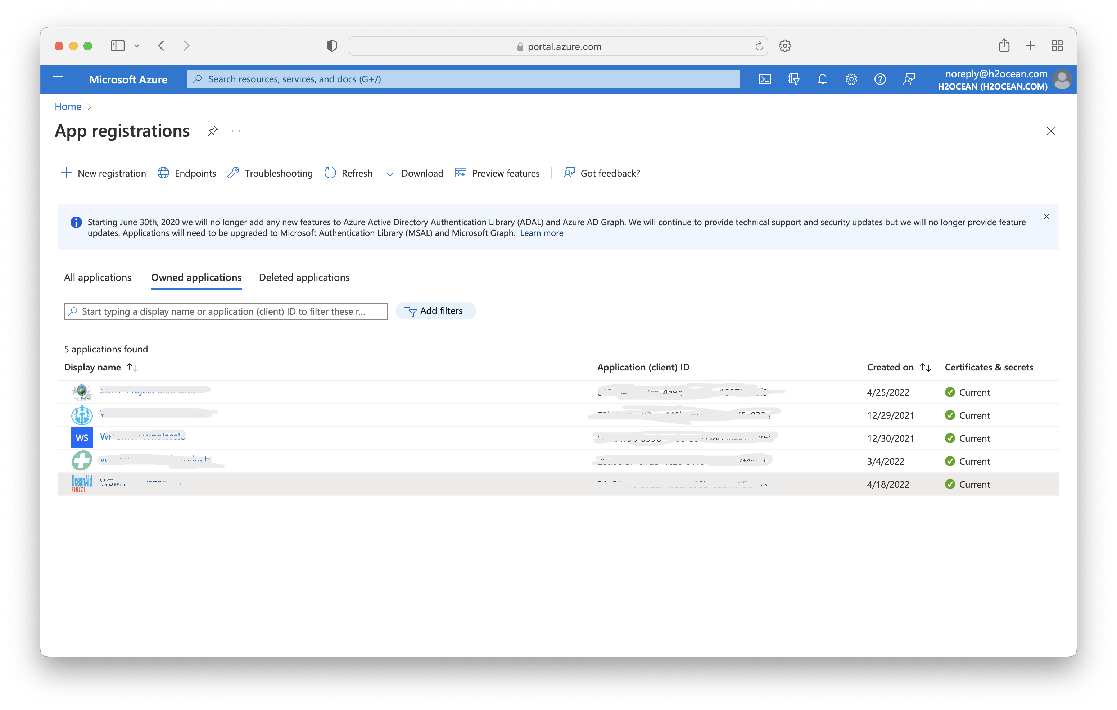Open the Safari Share button
The image size is (1117, 710).
[1004, 45]
